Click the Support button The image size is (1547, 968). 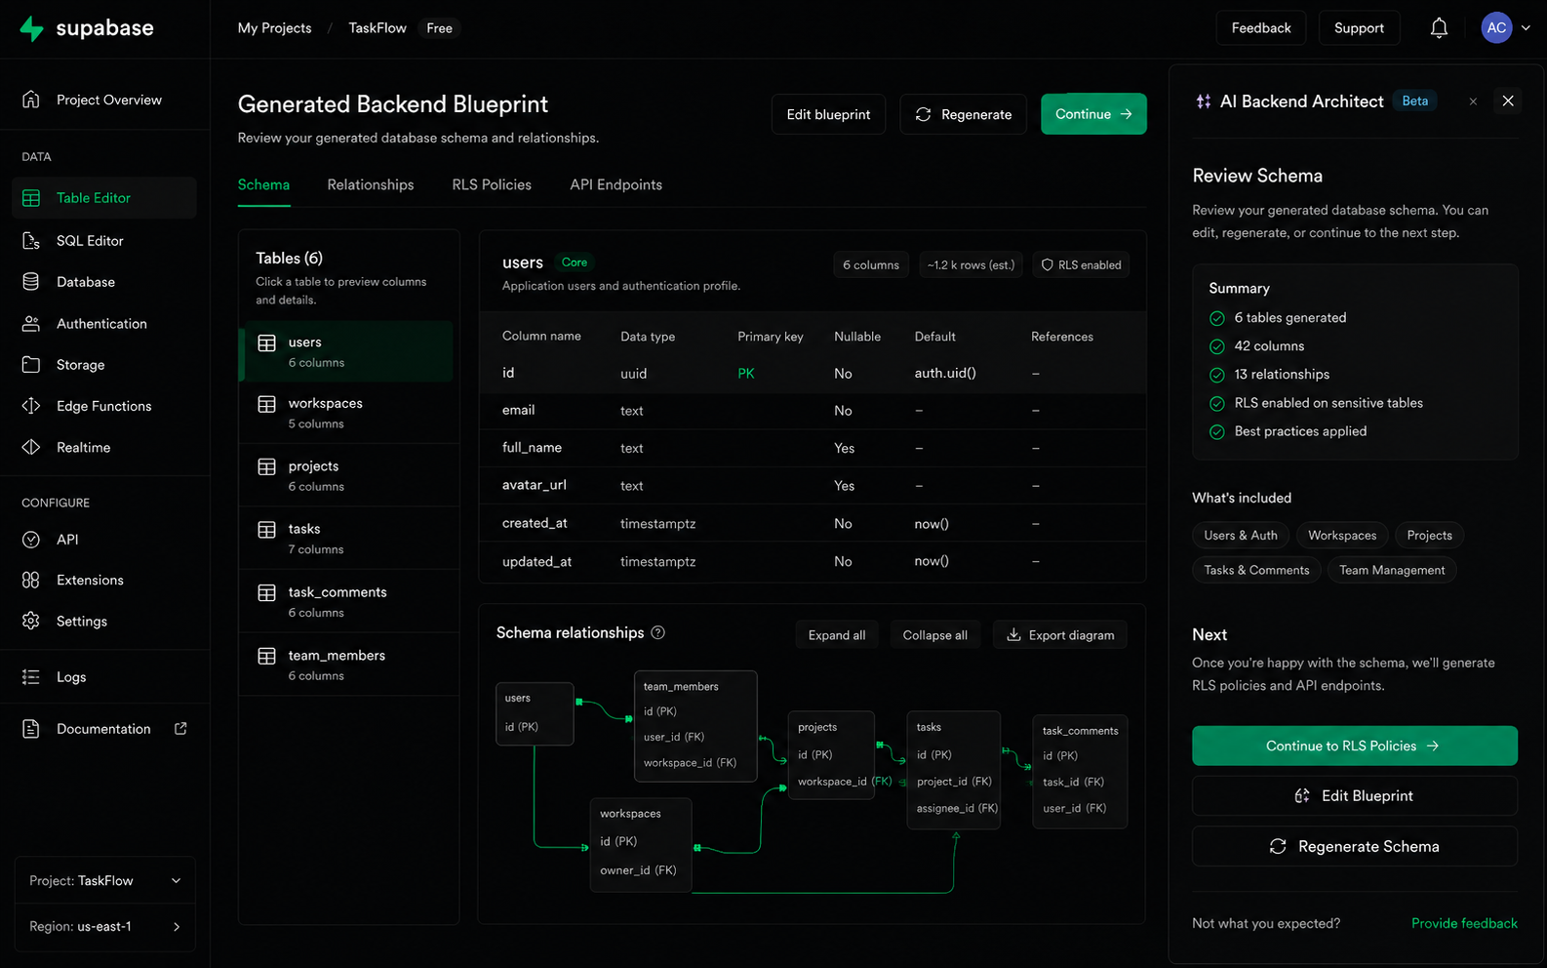(x=1359, y=28)
